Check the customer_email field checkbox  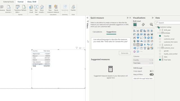click(x=160, y=39)
